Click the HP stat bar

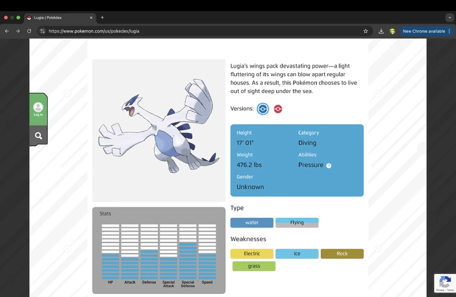111,252
